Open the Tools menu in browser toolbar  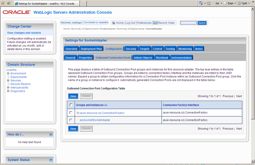coord(244,3)
